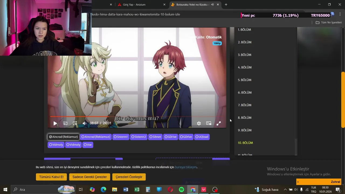Open notification center icon
The image size is (345, 194).
[338, 190]
